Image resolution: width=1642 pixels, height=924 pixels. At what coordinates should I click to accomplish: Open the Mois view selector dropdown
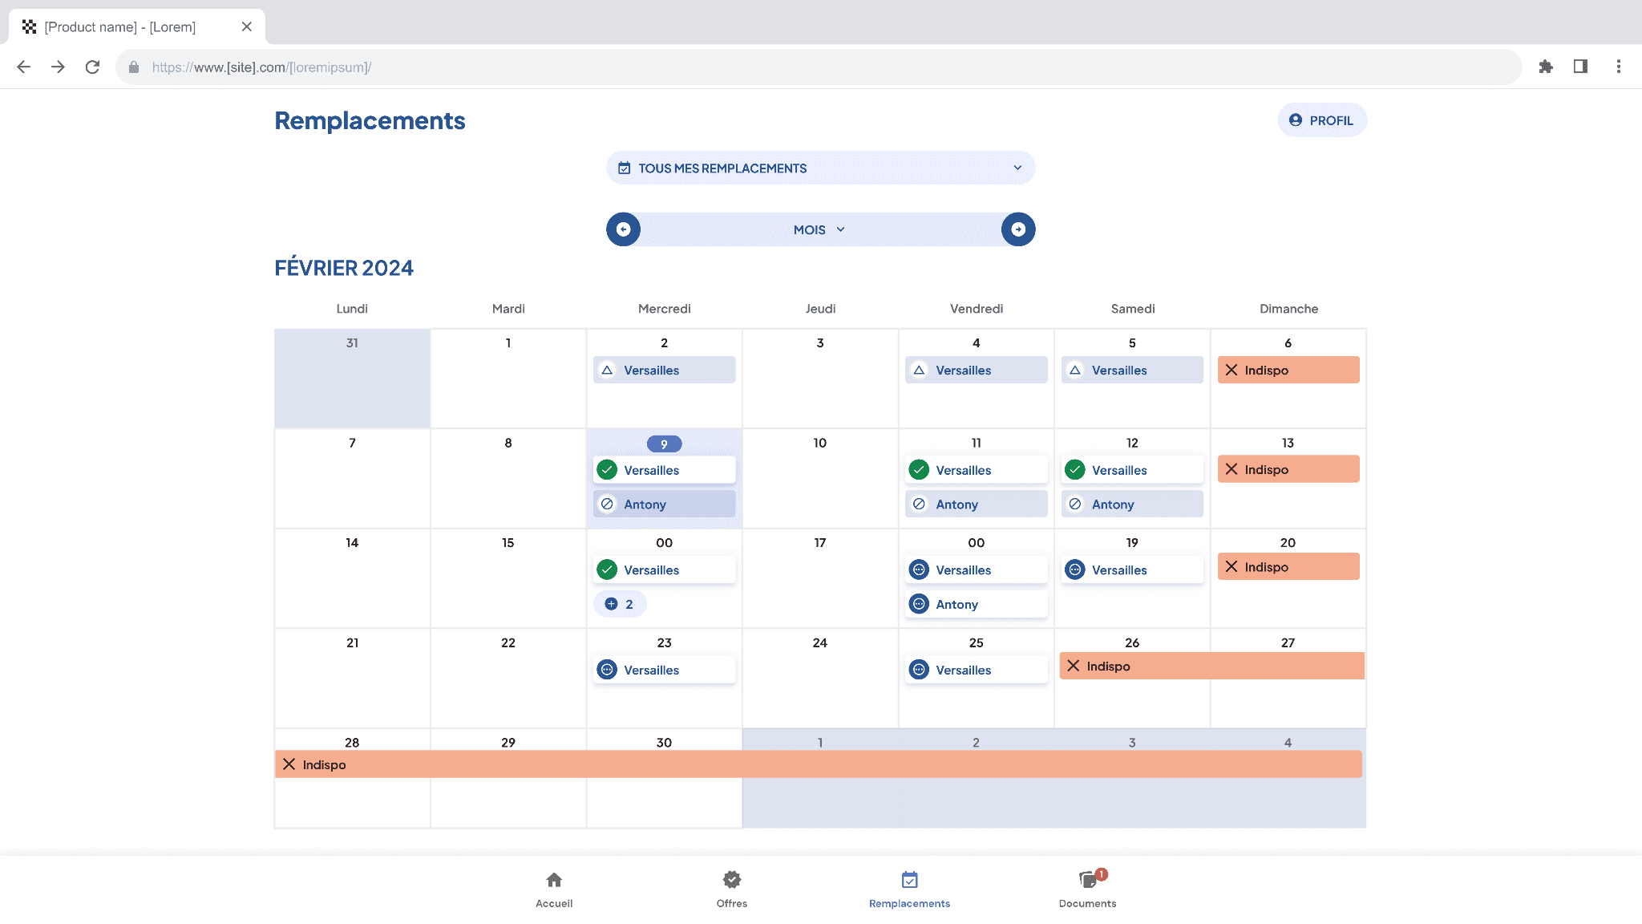pyautogui.click(x=819, y=229)
